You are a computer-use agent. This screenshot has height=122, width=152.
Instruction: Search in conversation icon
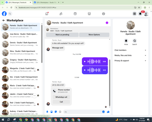pyautogui.click(x=135, y=41)
